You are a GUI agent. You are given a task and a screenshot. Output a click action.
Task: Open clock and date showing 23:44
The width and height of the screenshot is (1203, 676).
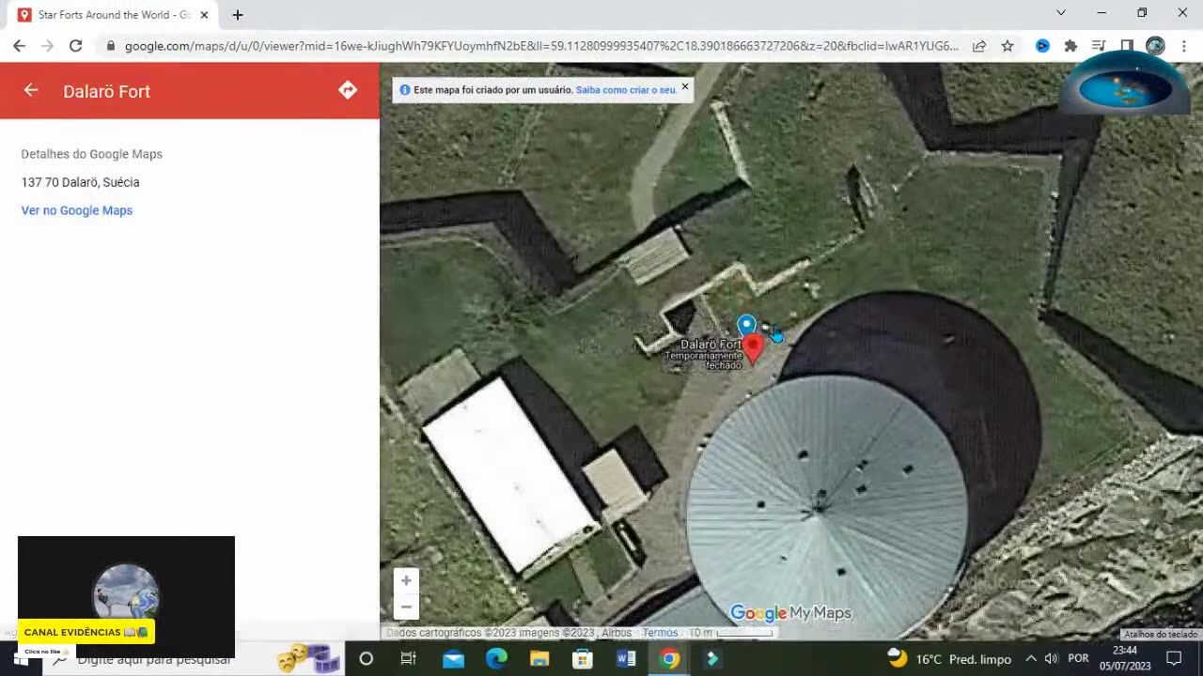click(1125, 659)
